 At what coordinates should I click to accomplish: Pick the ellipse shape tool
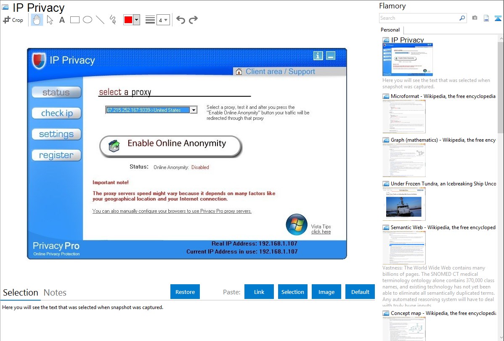pos(88,20)
